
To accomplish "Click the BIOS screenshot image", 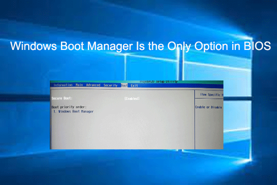I will [x=137, y=115].
